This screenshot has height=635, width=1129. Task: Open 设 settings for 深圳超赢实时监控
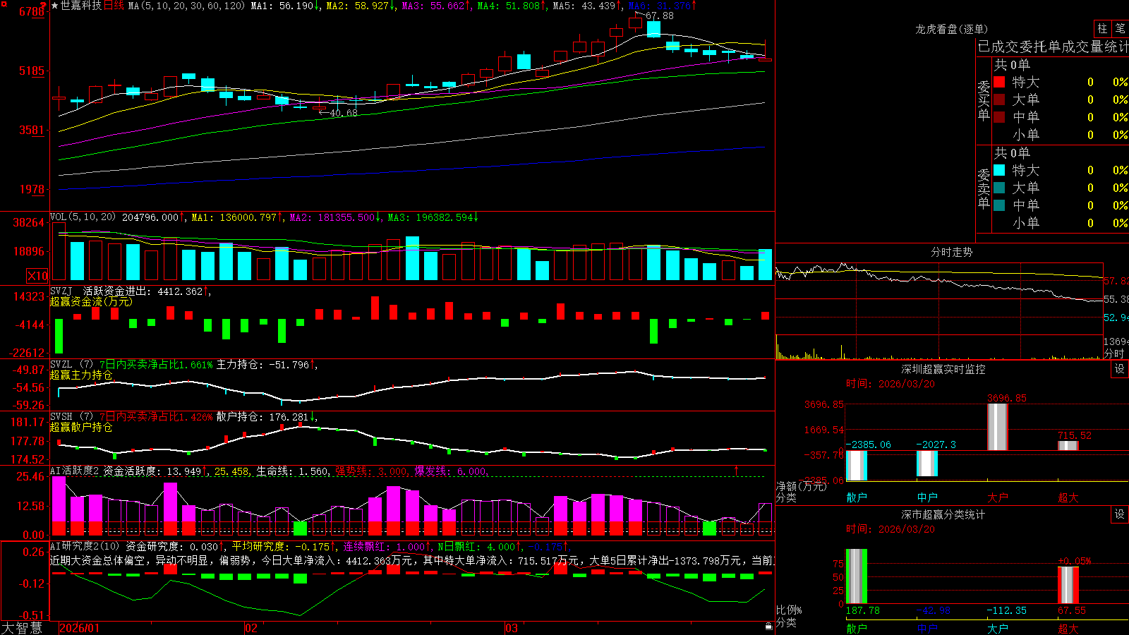[1120, 369]
